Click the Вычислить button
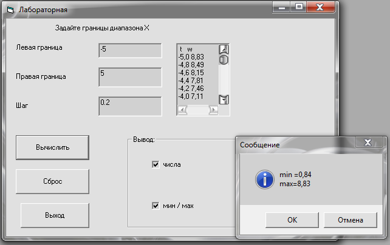This screenshot has height=245, width=390. 52,147
